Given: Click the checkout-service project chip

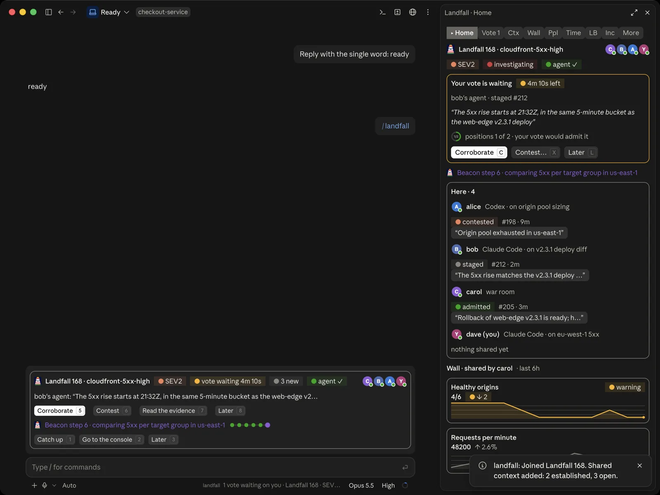Looking at the screenshot, I should coord(163,12).
